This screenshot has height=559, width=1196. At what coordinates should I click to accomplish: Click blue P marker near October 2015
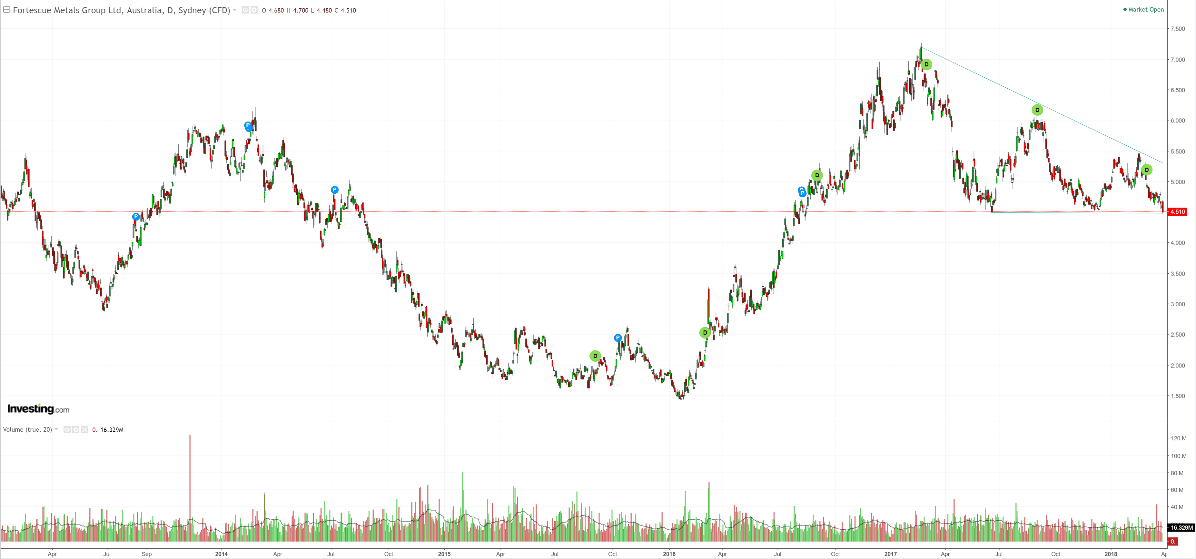(x=618, y=338)
